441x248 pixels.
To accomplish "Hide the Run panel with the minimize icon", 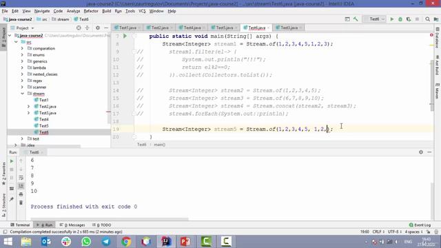I will coord(429,152).
